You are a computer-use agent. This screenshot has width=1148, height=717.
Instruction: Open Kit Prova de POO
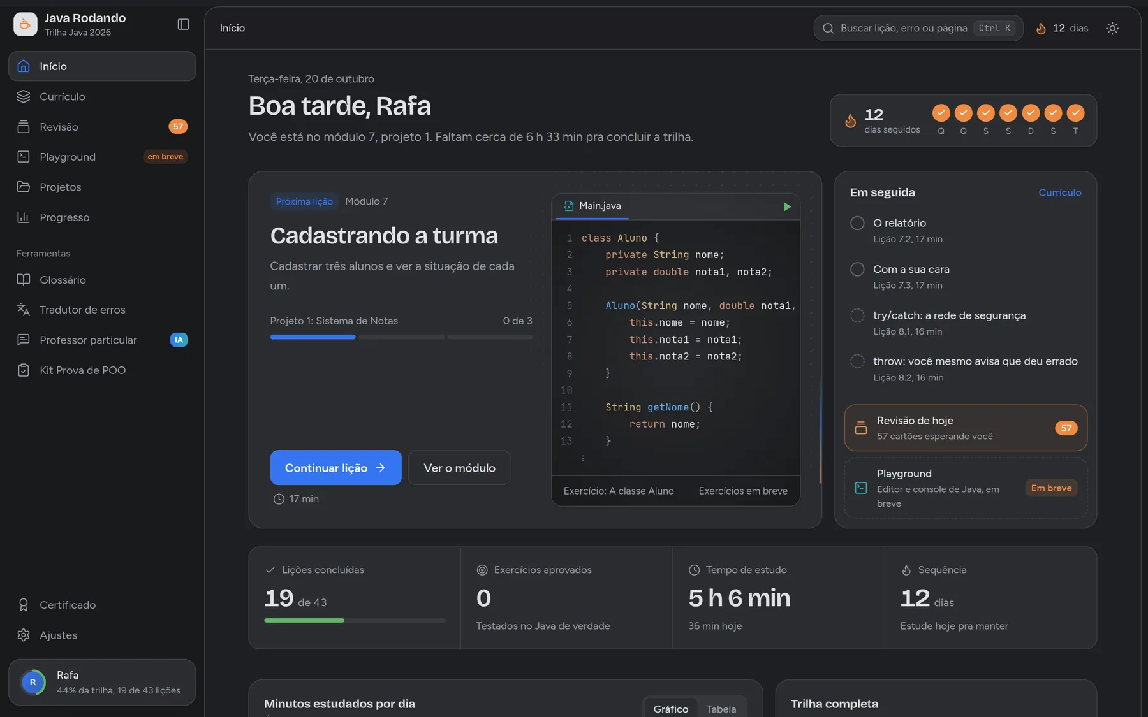102,370
